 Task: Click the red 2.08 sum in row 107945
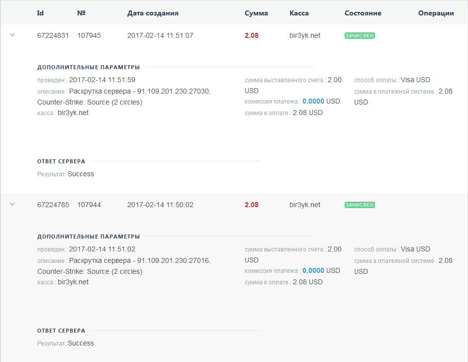point(252,35)
